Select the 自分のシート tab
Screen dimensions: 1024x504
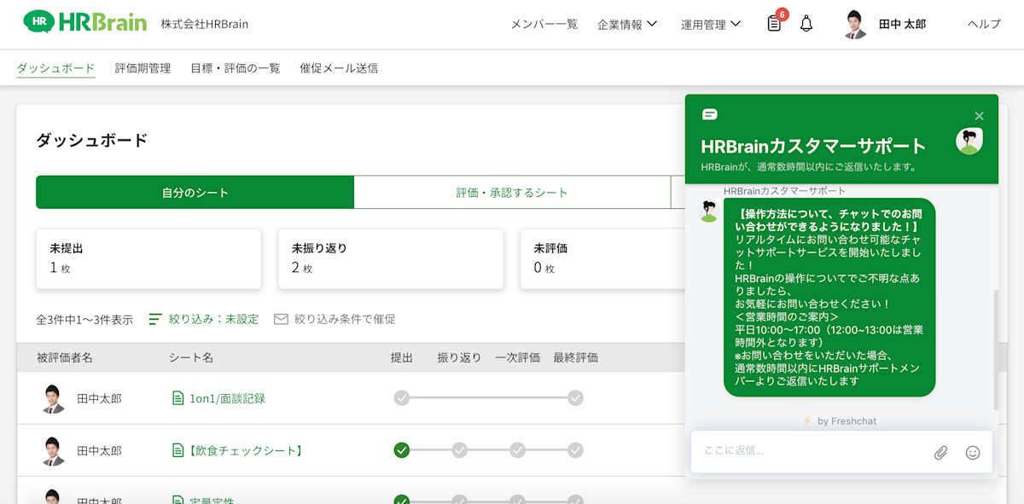[195, 193]
